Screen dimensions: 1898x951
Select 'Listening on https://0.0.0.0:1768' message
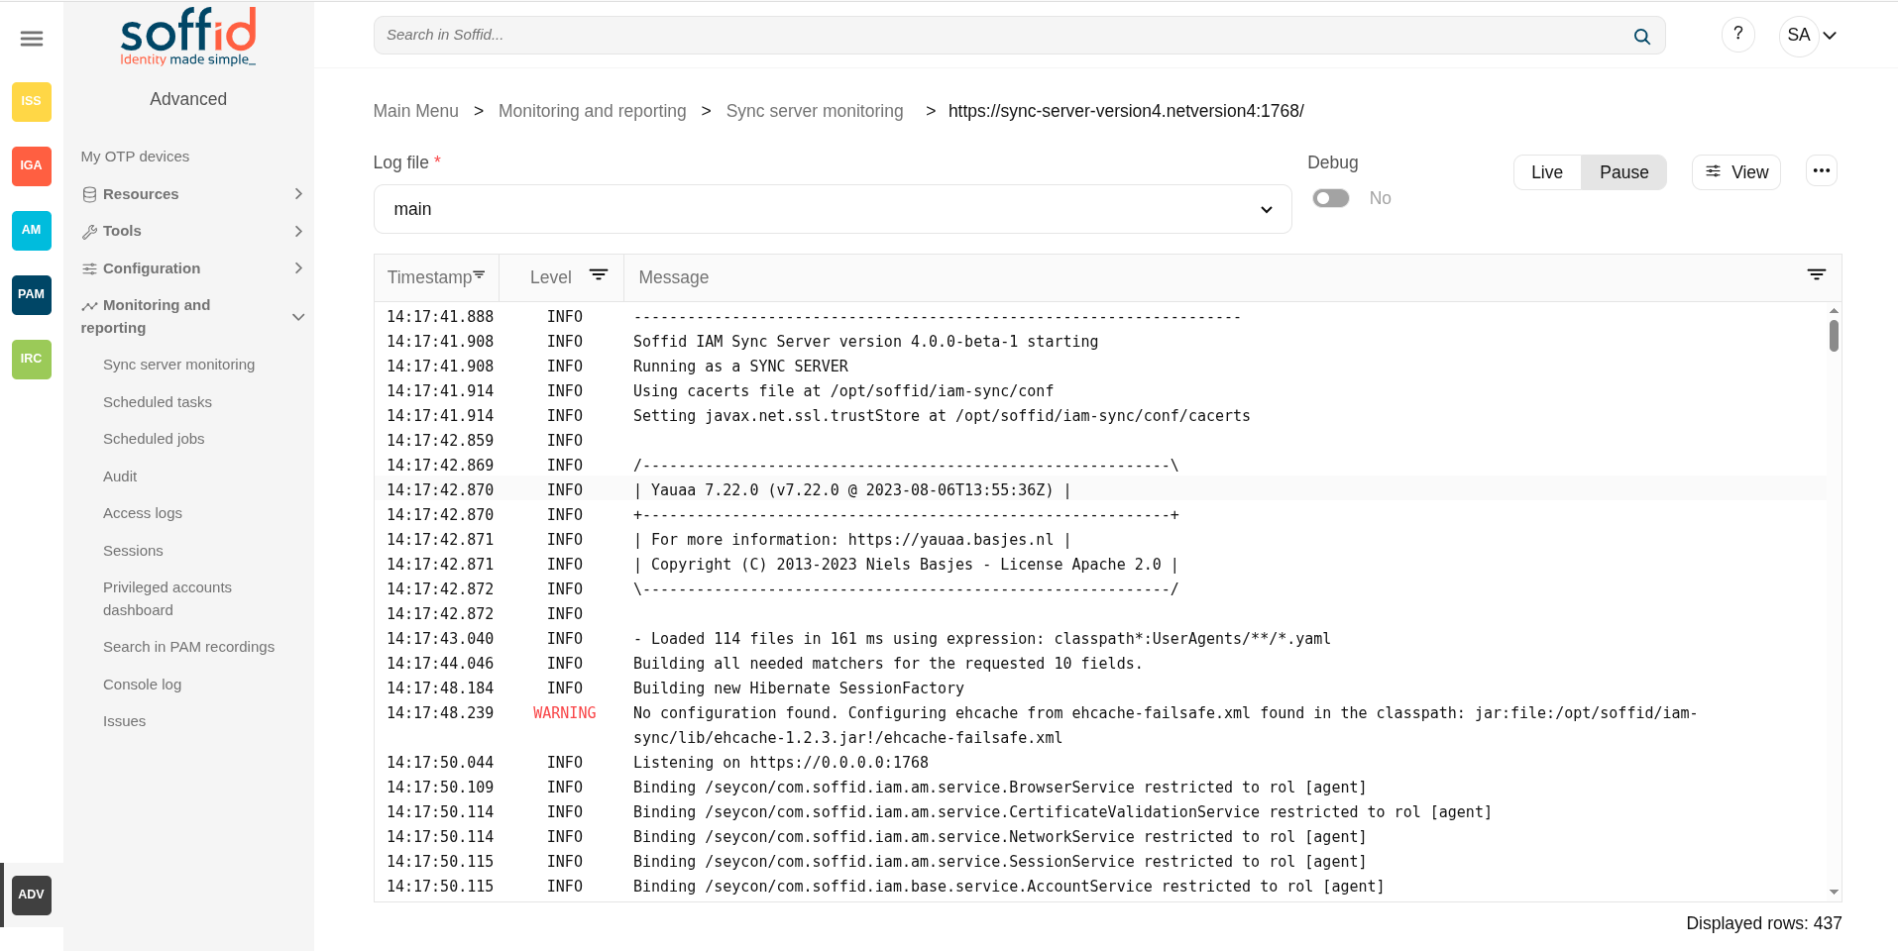click(781, 763)
